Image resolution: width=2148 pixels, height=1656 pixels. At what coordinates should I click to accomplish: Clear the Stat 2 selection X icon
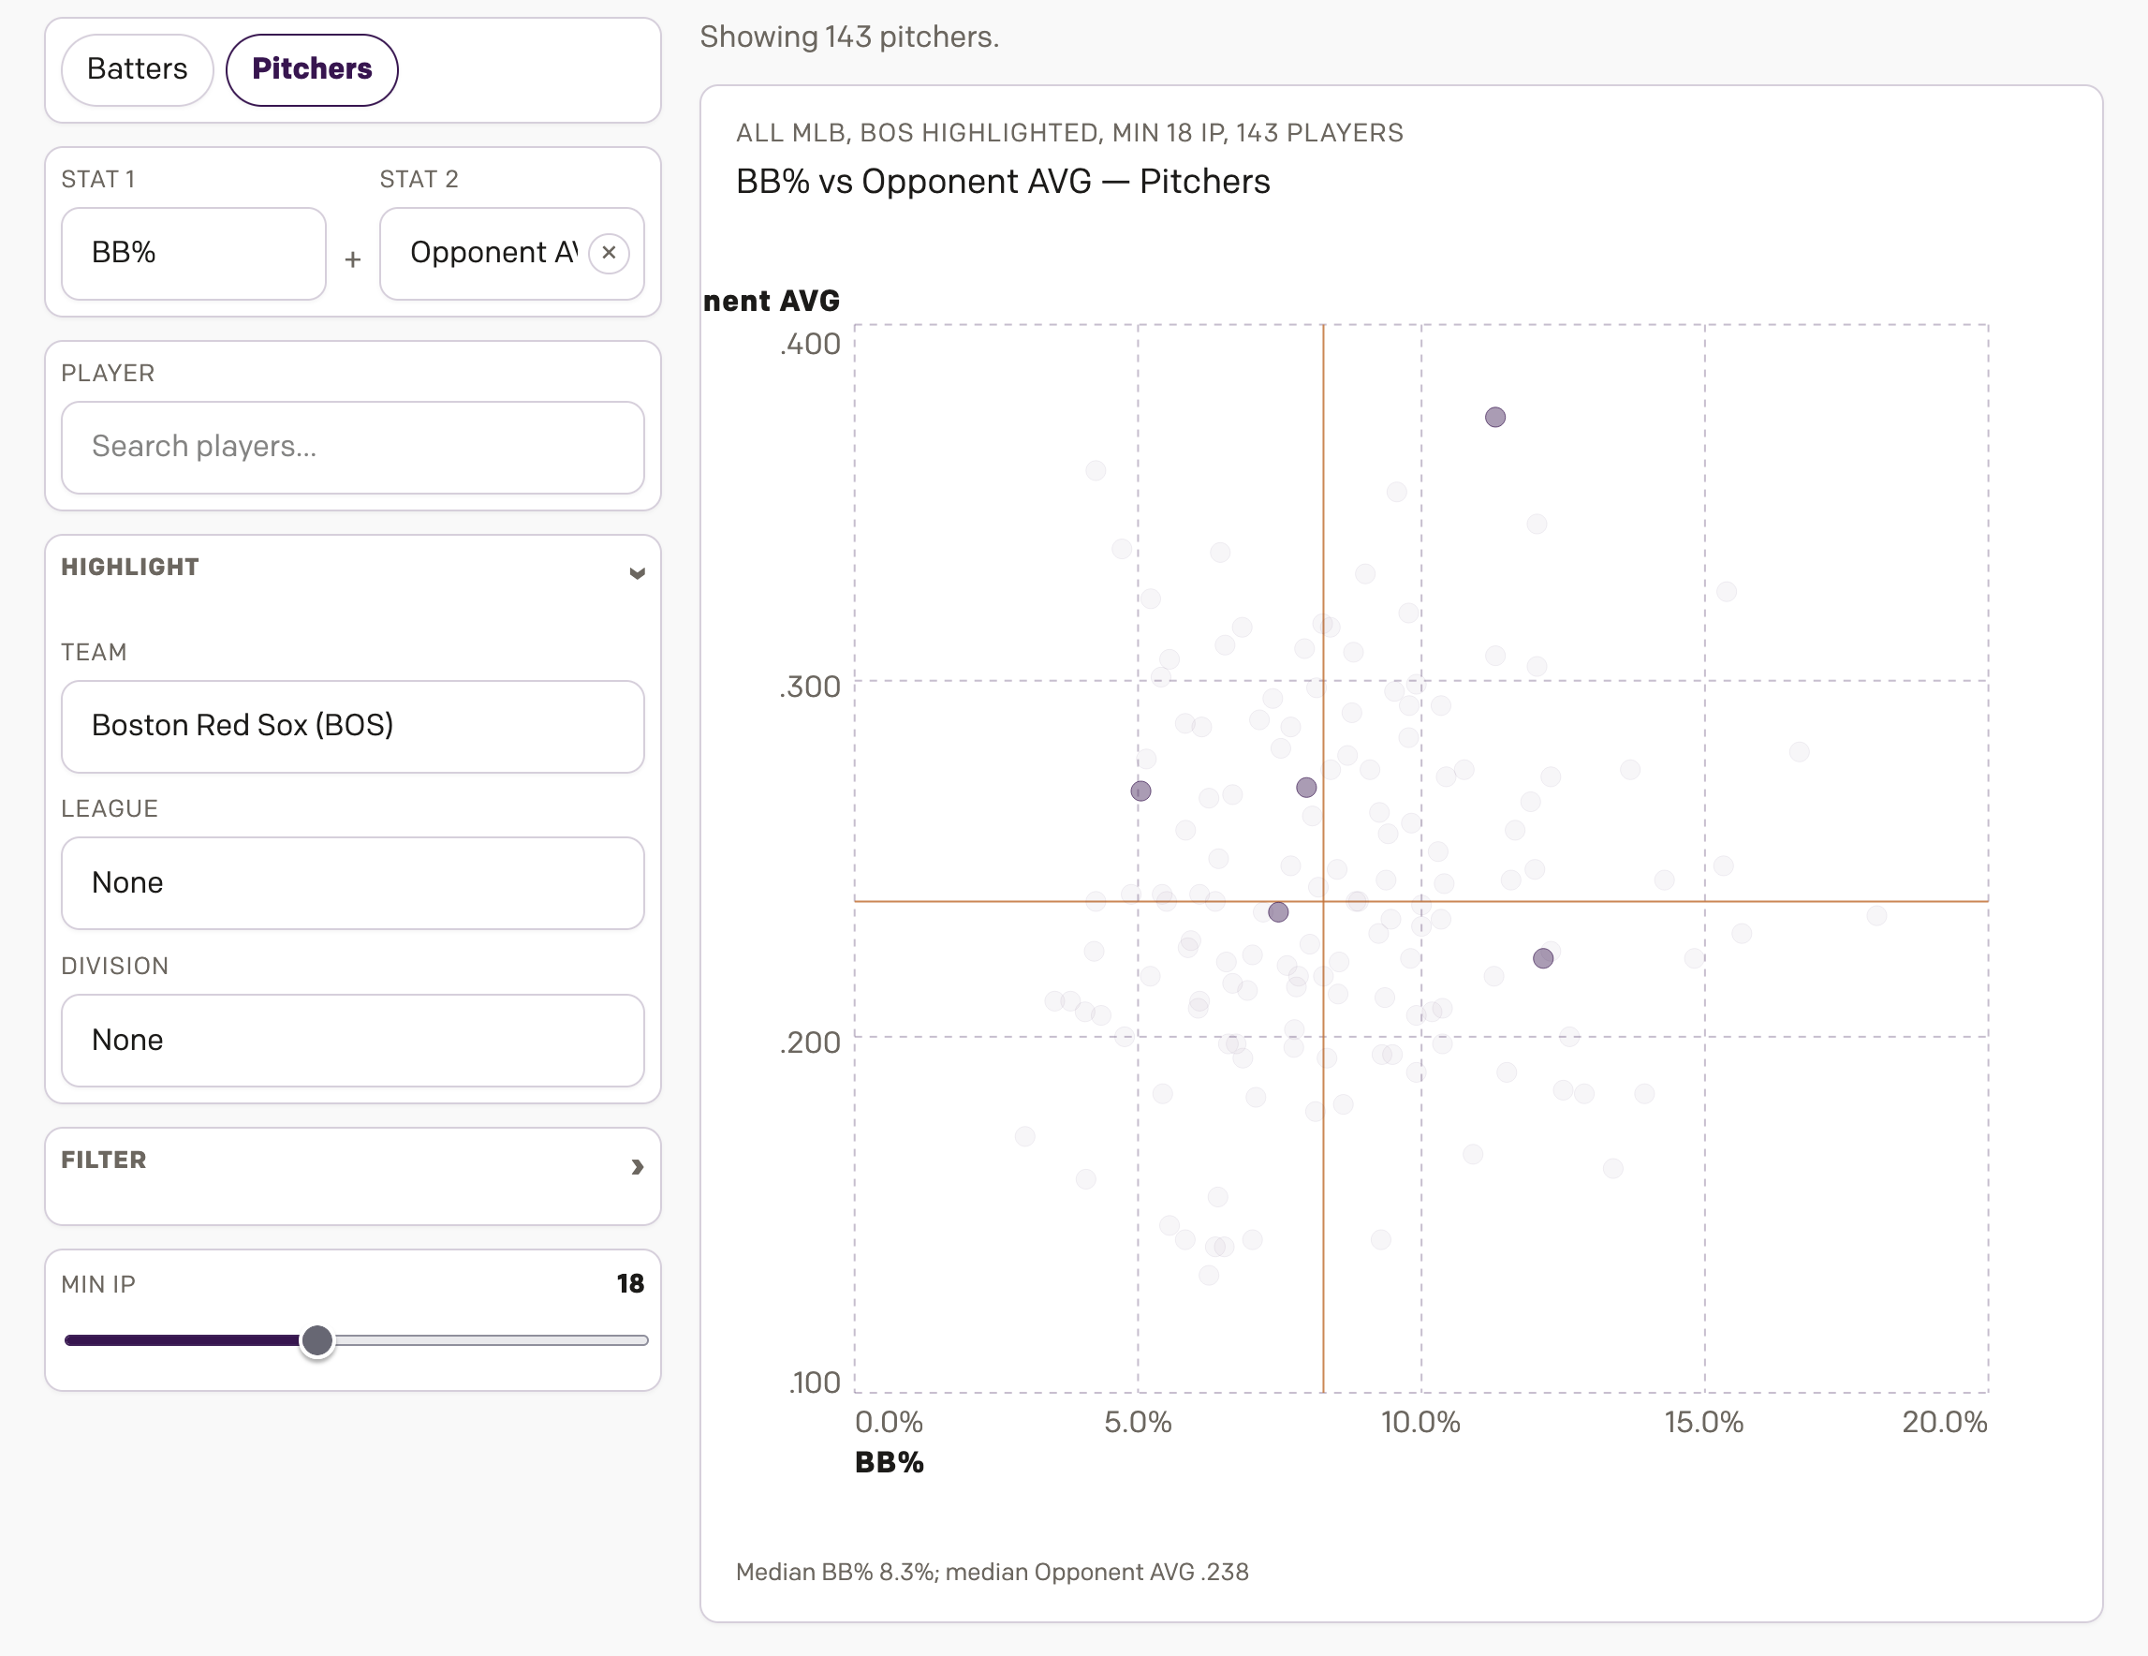(609, 253)
